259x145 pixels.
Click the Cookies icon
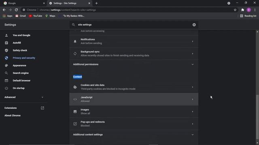pyautogui.click(x=75, y=87)
